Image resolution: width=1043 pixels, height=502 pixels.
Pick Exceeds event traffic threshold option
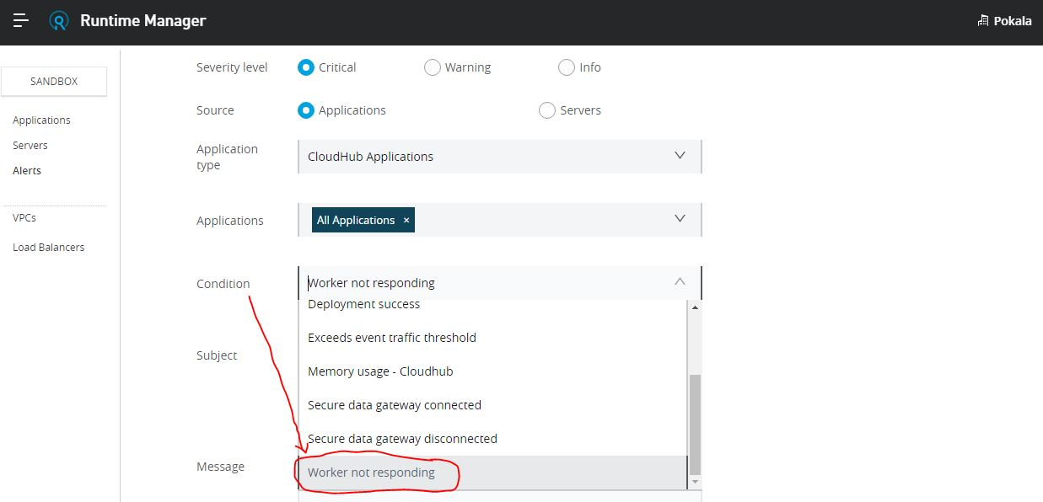493,338
